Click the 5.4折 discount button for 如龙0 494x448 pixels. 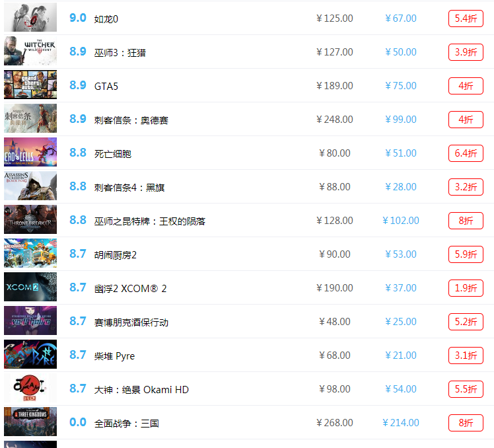(x=466, y=19)
